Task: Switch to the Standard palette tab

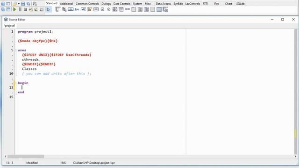Action: (51, 3)
